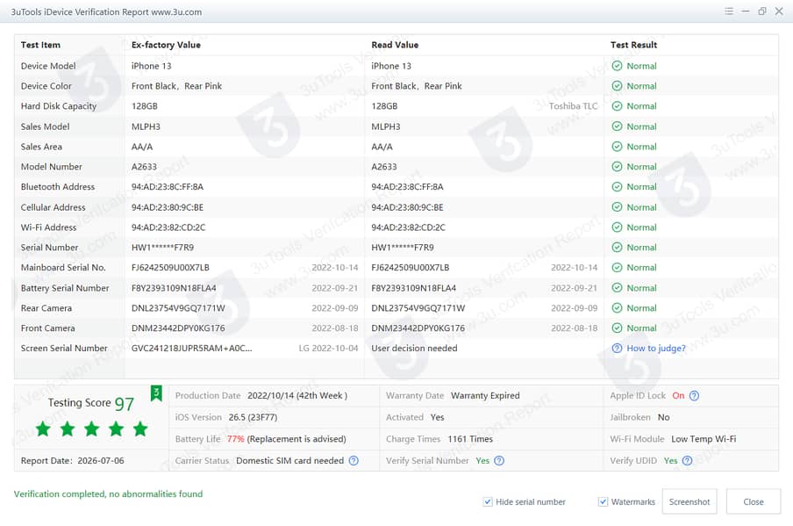The width and height of the screenshot is (793, 526).
Task: Click the Test Item column header
Action: [40, 45]
